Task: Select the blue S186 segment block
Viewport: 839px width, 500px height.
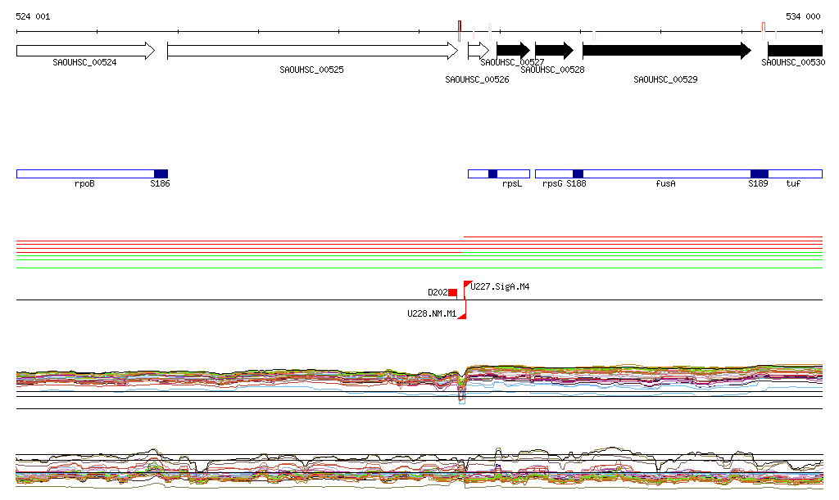Action: point(161,173)
